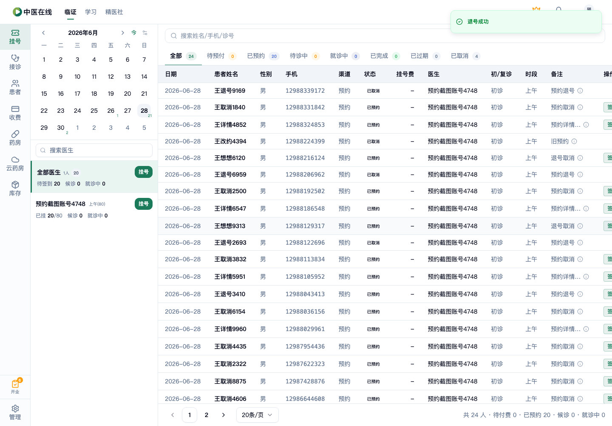Select June 30 in the calendar
Viewport: 612px width, 426px height.
coord(61,128)
